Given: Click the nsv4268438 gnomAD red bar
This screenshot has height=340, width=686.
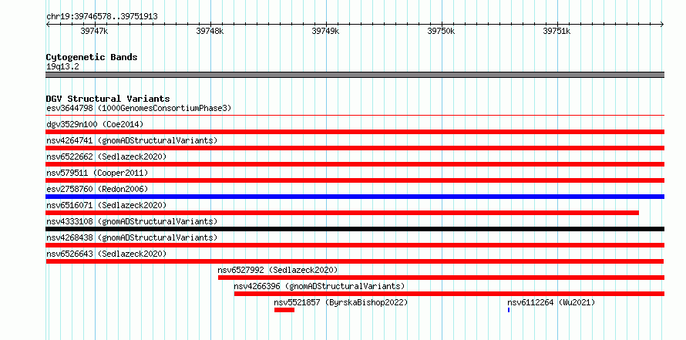Looking at the screenshot, I should pos(355,245).
